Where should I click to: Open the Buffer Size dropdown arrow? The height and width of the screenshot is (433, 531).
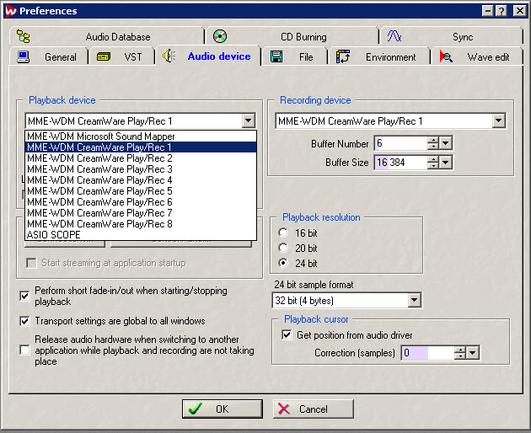coord(446,162)
